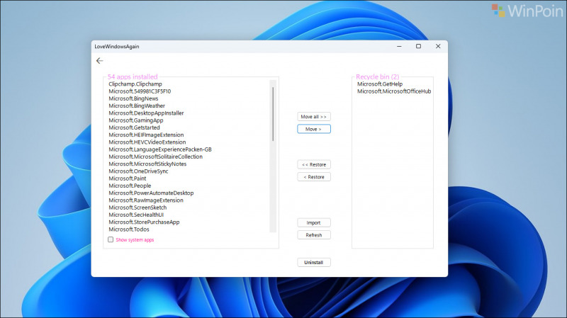
Task: Click the Refresh button
Action: [314, 235]
